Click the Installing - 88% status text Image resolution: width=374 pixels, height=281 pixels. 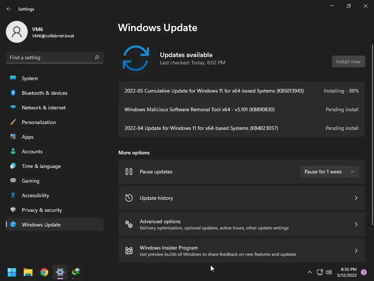pyautogui.click(x=341, y=91)
